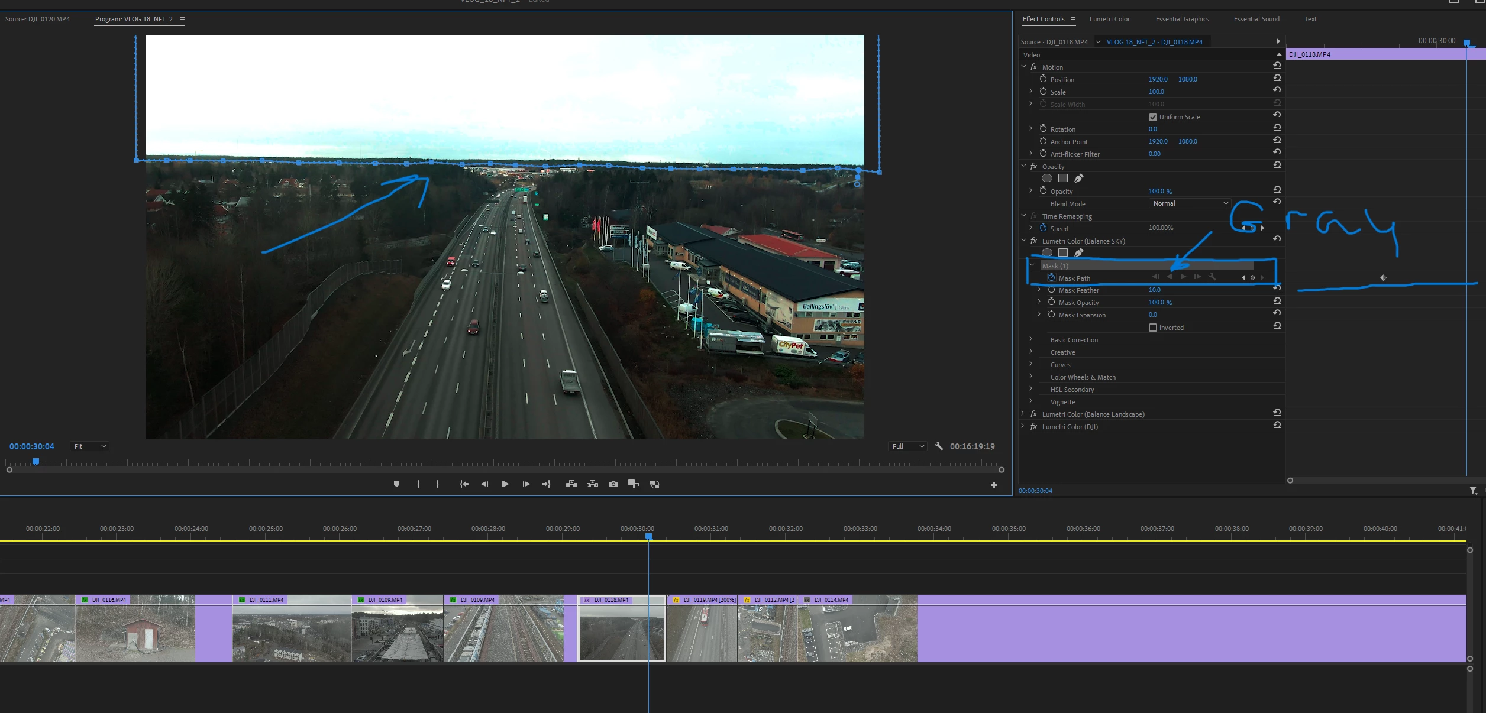
Task: Select the pen mask tool under Opacity
Action: [x=1078, y=179]
